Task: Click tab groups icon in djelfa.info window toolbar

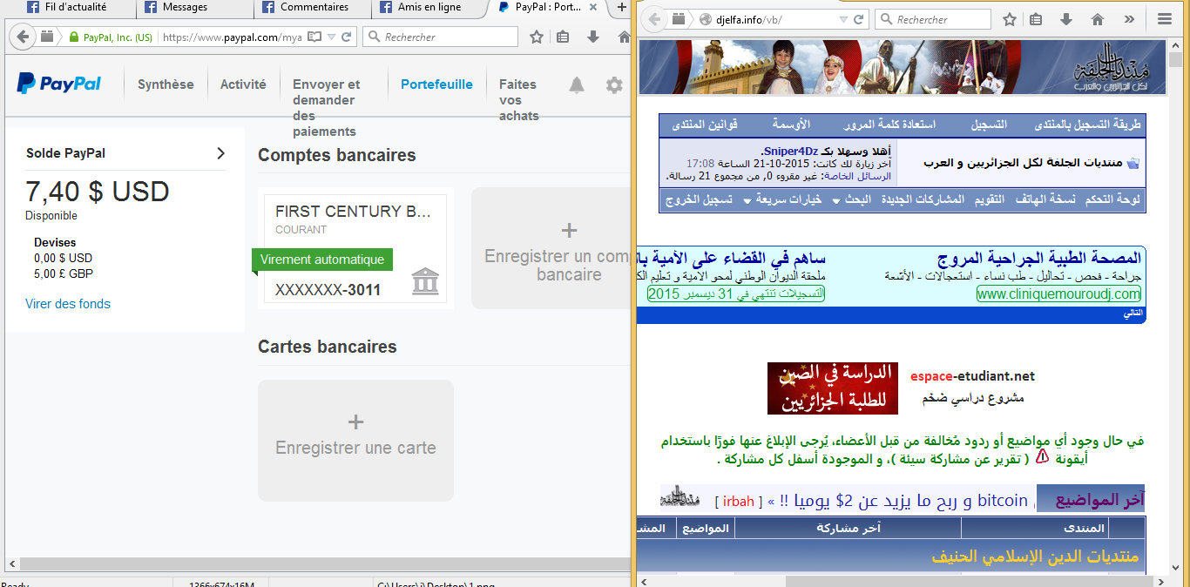Action: click(677, 19)
